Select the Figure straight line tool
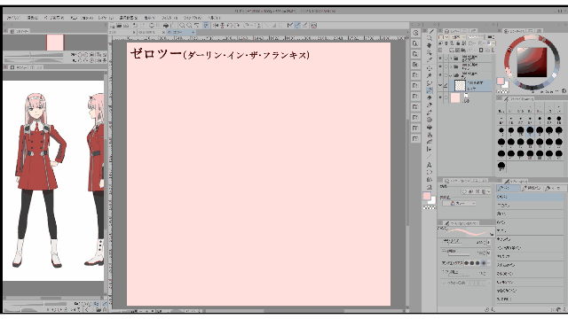The image size is (568, 319). 430,157
